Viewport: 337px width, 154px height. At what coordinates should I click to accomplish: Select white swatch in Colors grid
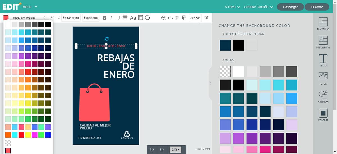click(238, 72)
